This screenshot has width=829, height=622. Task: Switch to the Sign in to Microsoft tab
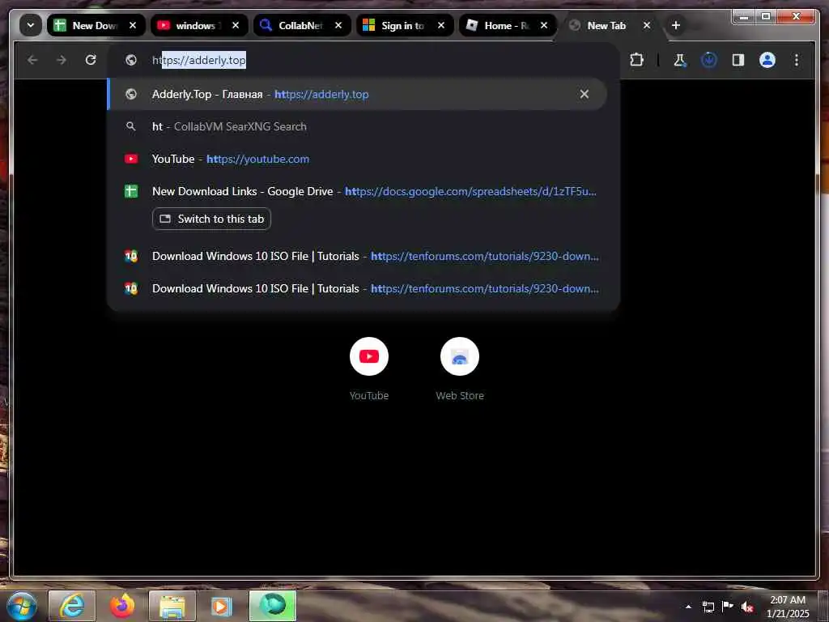[405, 25]
